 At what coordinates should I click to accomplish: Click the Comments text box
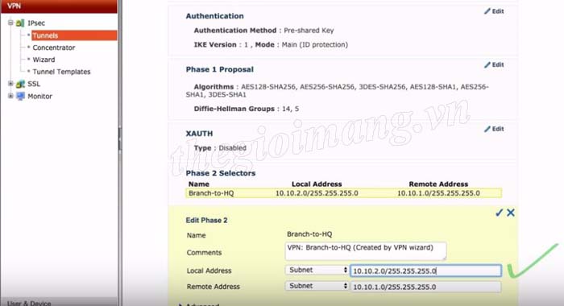pyautogui.click(x=366, y=251)
